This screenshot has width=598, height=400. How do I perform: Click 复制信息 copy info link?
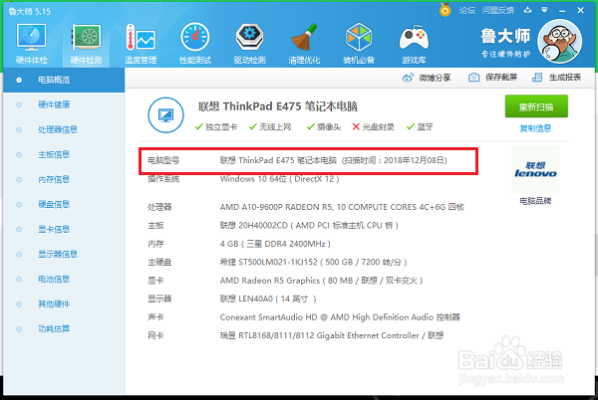pos(535,128)
